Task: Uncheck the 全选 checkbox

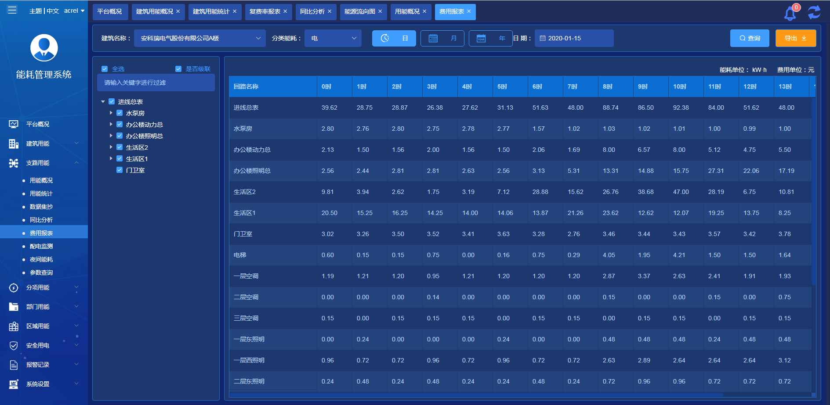Action: coord(105,68)
